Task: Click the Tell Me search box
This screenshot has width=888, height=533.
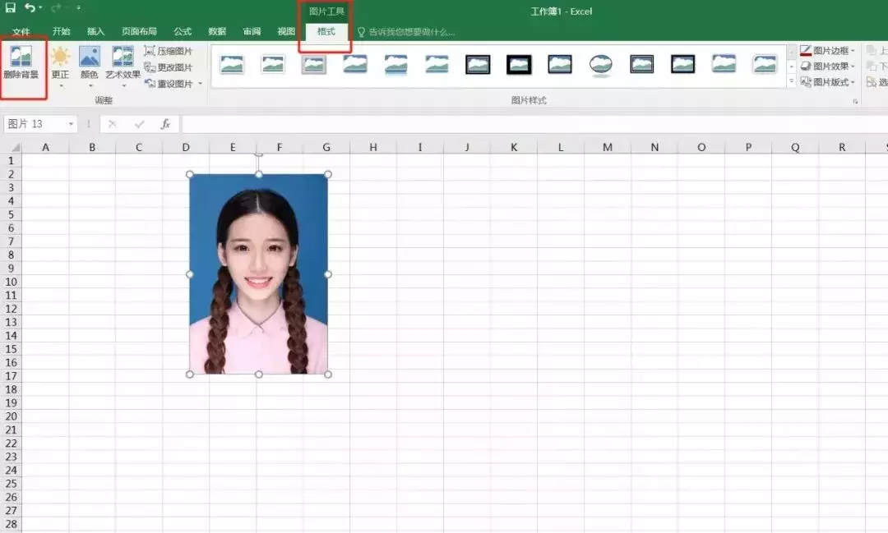Action: [406, 32]
